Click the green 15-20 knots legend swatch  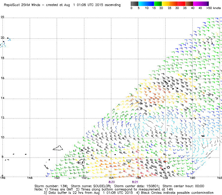click(158, 4)
